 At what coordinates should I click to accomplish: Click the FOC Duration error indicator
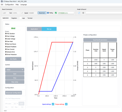(6, 33)
